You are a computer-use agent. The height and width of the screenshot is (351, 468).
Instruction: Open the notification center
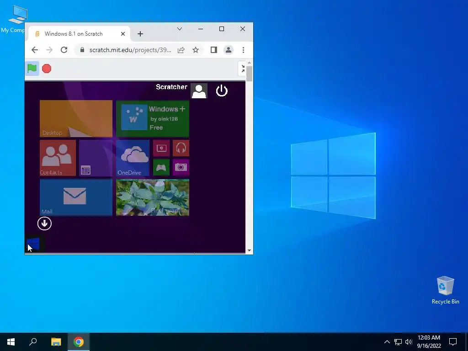(453, 342)
